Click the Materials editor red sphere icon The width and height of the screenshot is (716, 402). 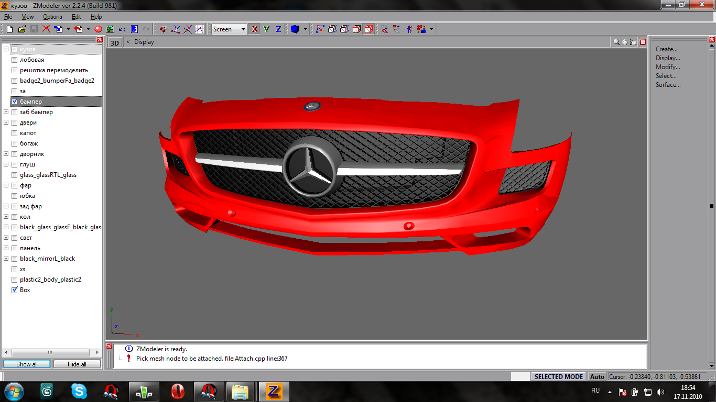98,29
